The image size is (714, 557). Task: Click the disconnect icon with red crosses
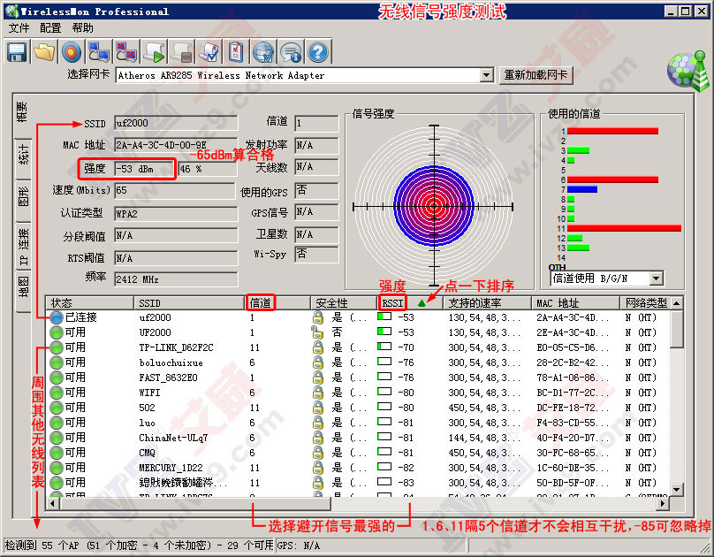coord(126,52)
